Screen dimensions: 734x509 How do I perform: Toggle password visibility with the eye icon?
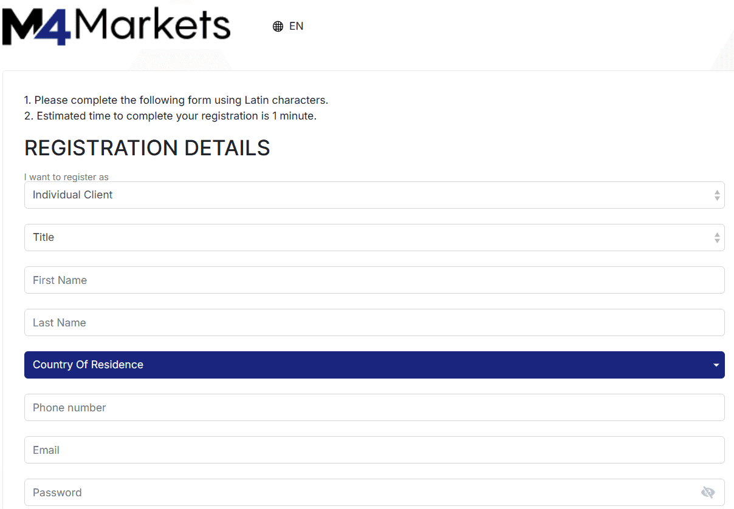tap(708, 492)
